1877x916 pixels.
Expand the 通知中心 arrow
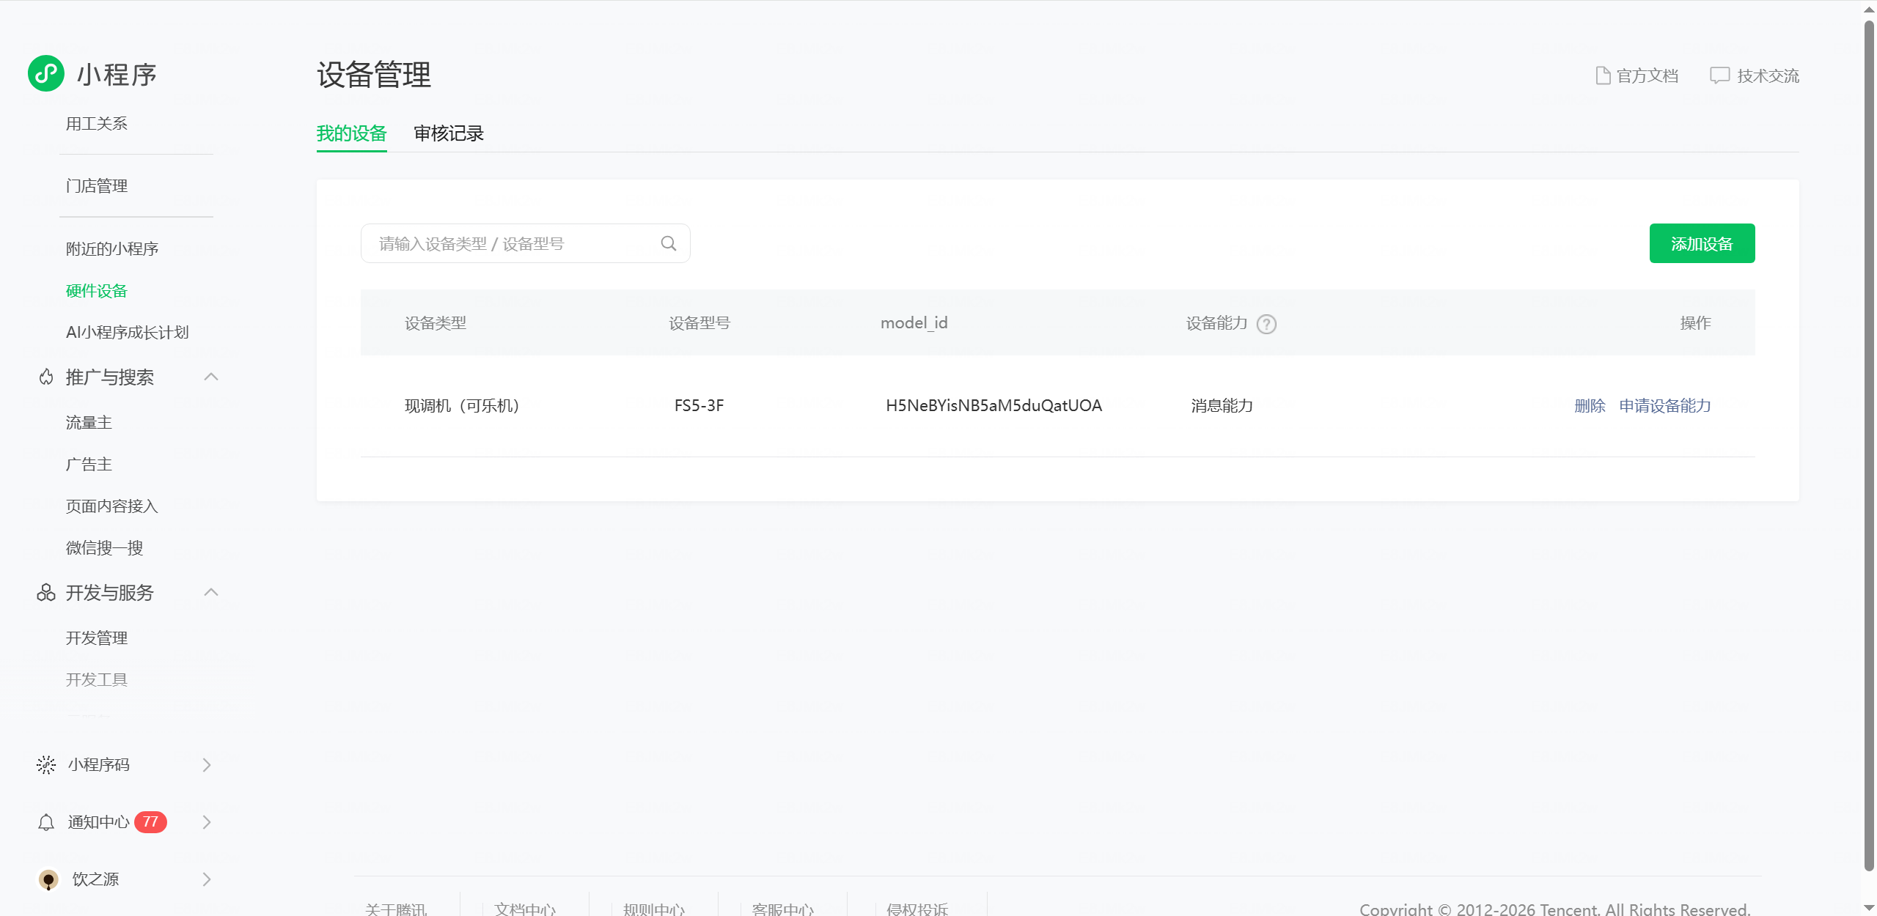tap(207, 822)
